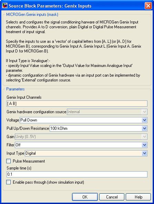Click the greyed-out Gain dropdown arrow
This screenshot has width=154, height=204.
(x=144, y=137)
